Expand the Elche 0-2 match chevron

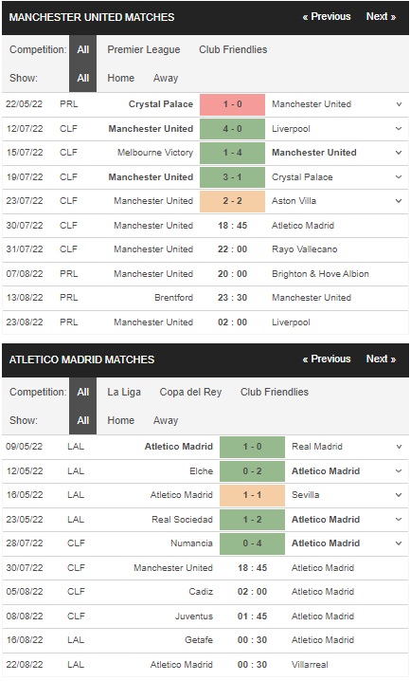tap(399, 470)
